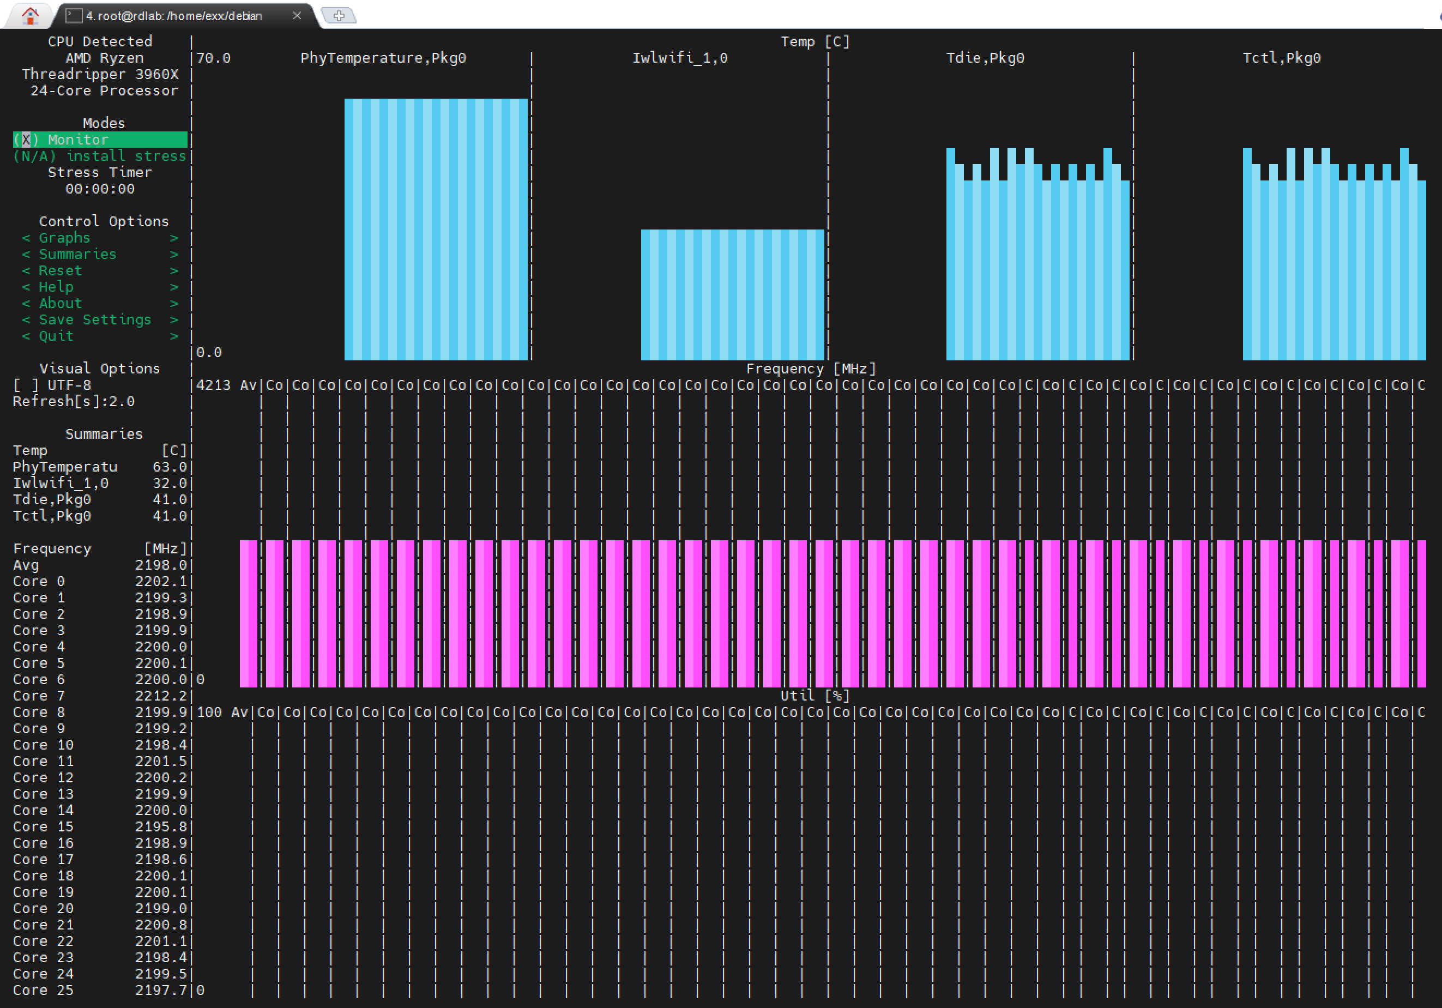This screenshot has height=1008, width=1442.
Task: Click the Core 7 2212.2 row
Action: [100, 696]
